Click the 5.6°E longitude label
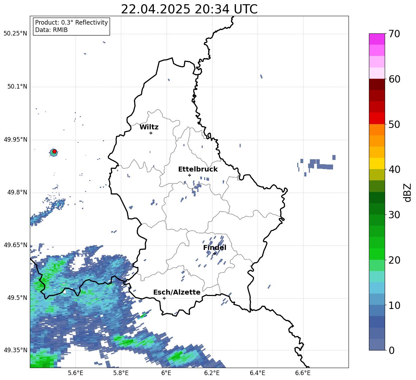Screen dimensions: 416x380 tap(76, 373)
